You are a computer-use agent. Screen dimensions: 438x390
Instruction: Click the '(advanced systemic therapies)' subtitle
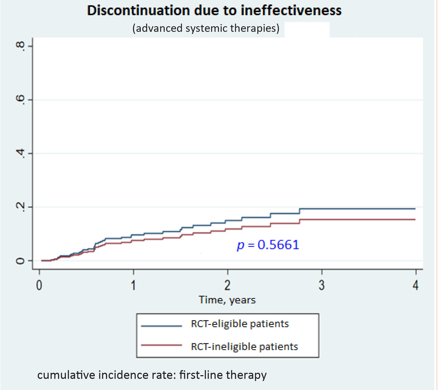coord(206,28)
